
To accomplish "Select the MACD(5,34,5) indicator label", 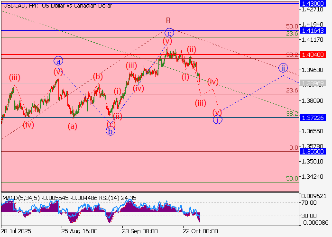I will (22, 197).
